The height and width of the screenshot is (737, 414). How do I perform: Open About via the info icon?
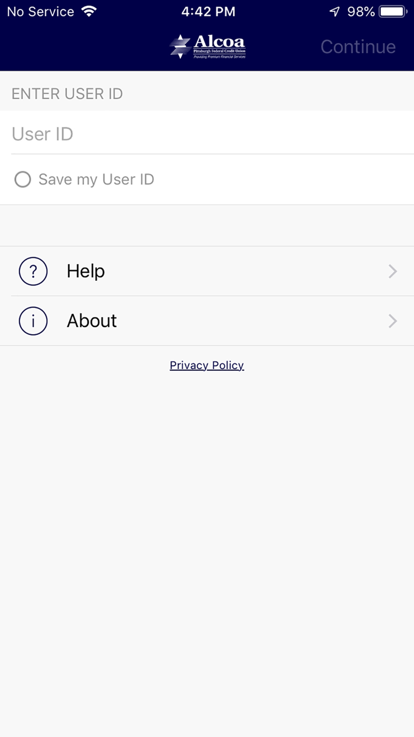coord(33,321)
